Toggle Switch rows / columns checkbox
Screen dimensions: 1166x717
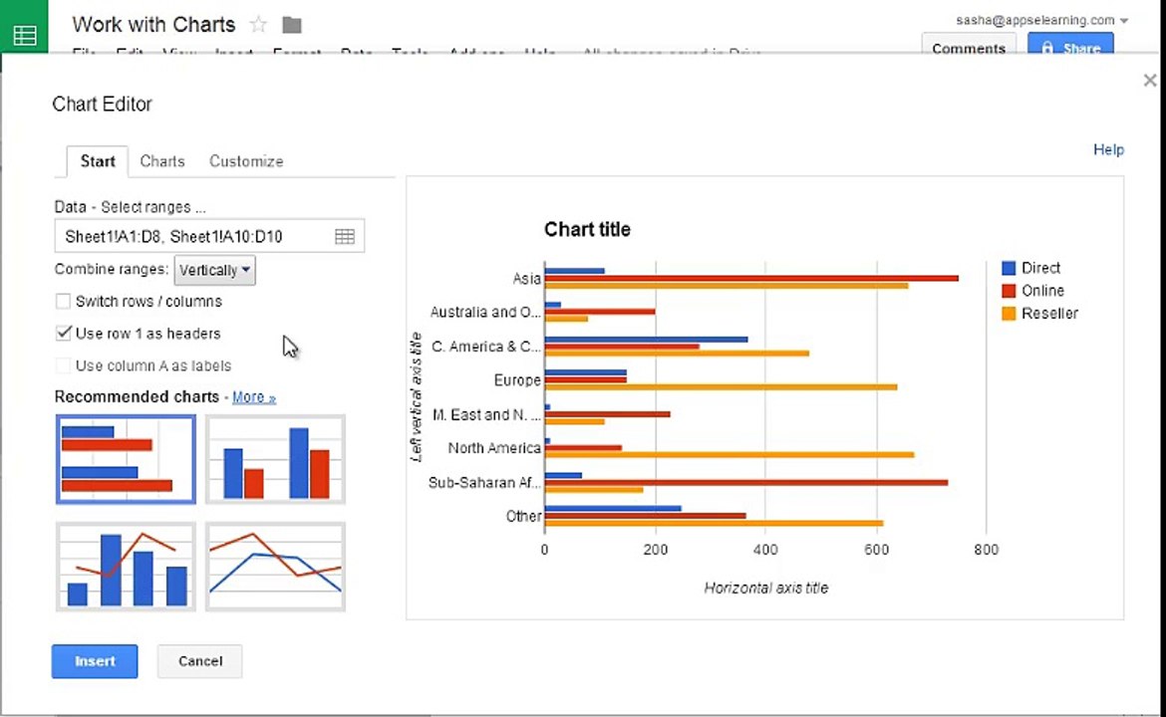[x=63, y=301]
